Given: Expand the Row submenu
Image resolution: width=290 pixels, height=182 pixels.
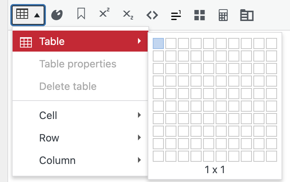Looking at the screenshot, I should [80, 138].
